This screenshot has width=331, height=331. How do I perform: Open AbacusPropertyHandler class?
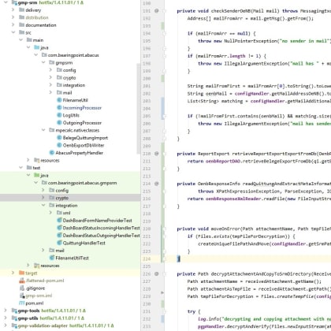[79, 153]
